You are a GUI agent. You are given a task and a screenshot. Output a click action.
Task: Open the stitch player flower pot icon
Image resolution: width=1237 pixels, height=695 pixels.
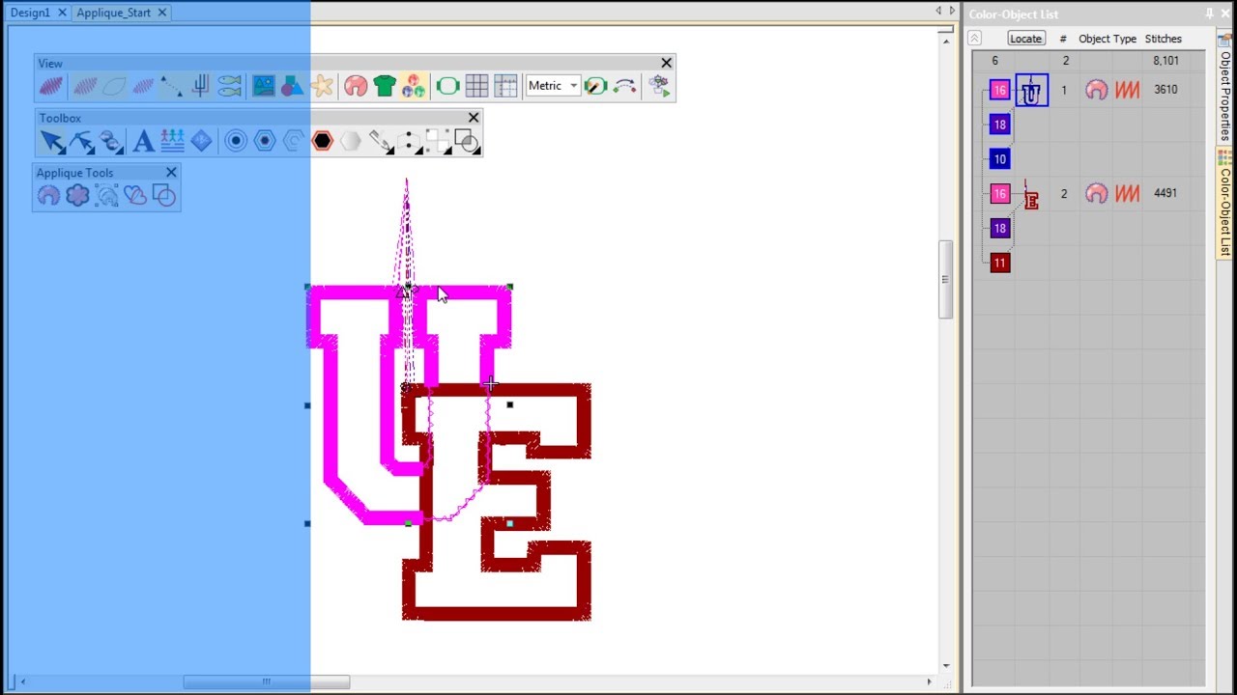click(660, 87)
